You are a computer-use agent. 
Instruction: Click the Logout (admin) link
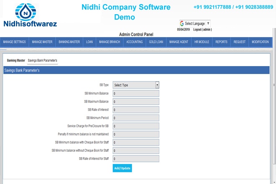pyautogui.click(x=202, y=30)
